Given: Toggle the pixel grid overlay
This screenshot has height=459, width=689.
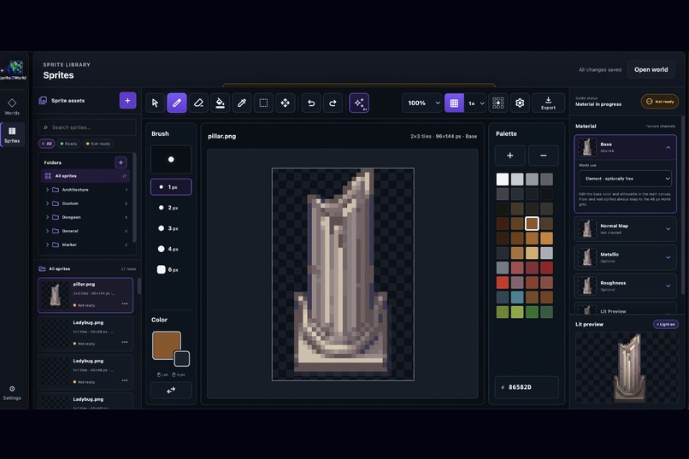Looking at the screenshot, I should tap(455, 103).
